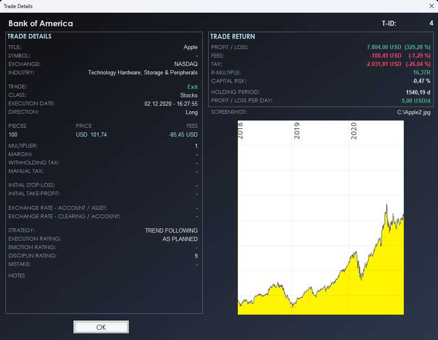Click the execution date 02.12.2020 - 16:27:55
438x340 pixels.
click(x=171, y=104)
